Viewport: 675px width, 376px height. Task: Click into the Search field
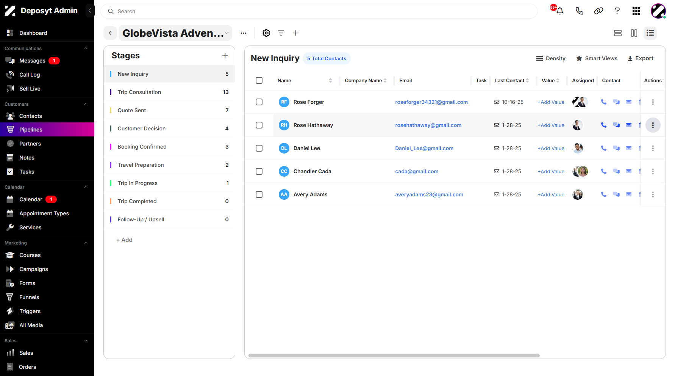(x=319, y=11)
